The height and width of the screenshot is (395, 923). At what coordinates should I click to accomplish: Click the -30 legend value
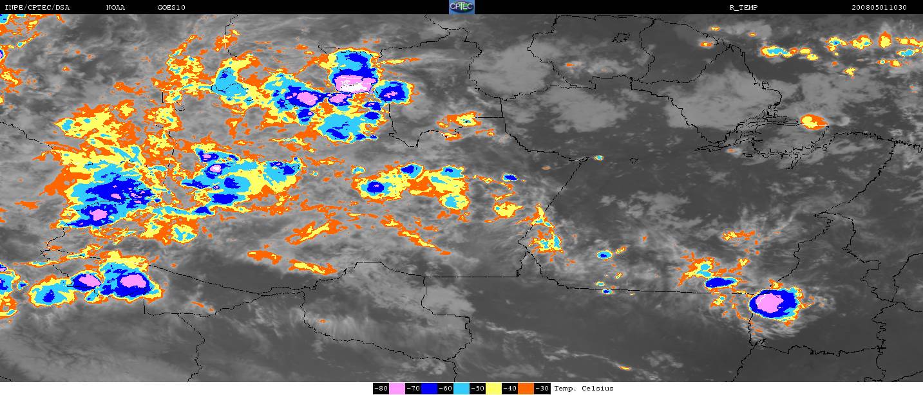coord(542,389)
